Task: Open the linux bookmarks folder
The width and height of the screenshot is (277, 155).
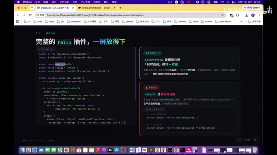Action: click(193, 22)
